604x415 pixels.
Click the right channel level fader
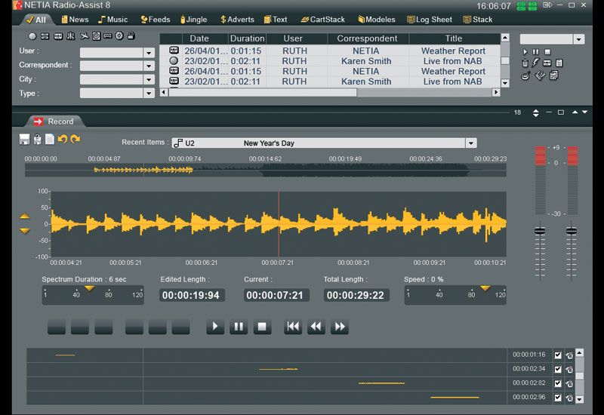point(572,231)
